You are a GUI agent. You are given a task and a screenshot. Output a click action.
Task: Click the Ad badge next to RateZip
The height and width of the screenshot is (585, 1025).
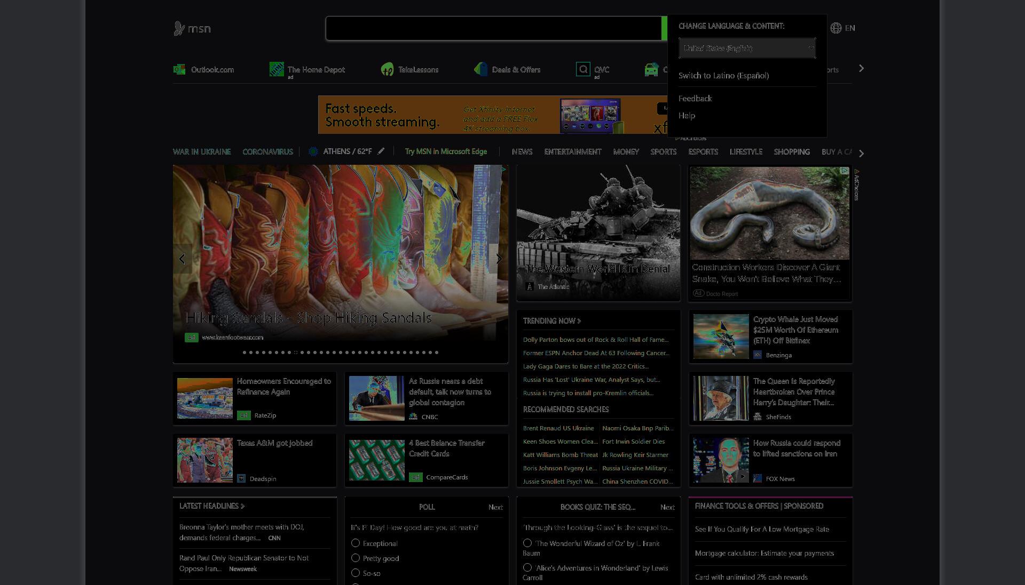tap(244, 415)
